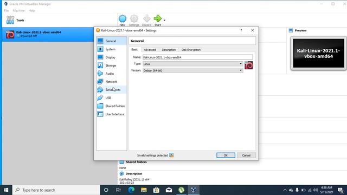Click the New VM toolbar icon

pyautogui.click(x=123, y=18)
